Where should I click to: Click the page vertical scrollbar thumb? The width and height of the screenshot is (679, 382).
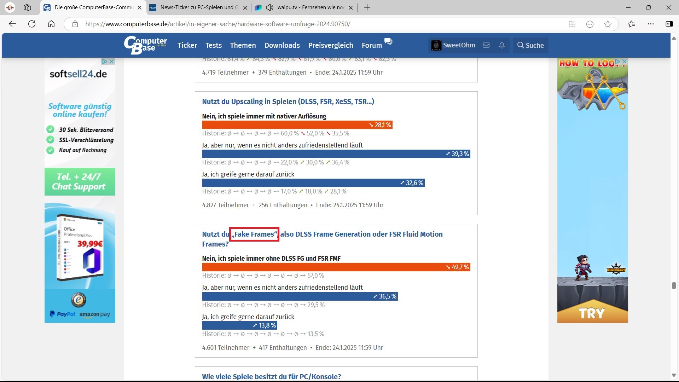pos(674,285)
